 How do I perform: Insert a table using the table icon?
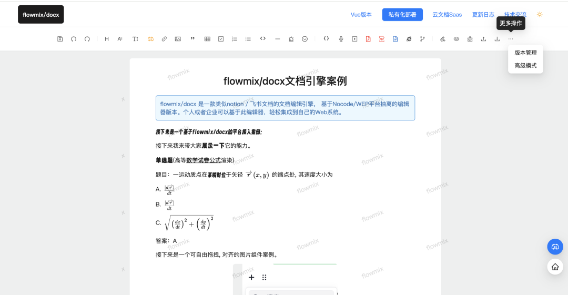[x=207, y=39]
